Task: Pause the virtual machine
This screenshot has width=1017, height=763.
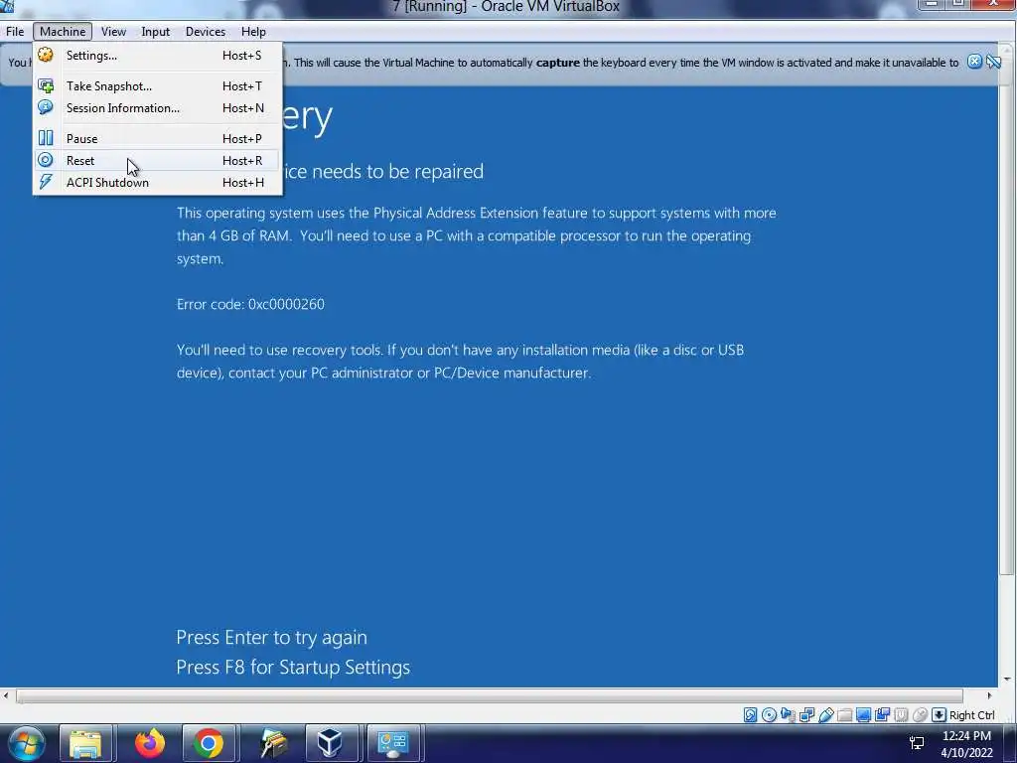Action: pyautogui.click(x=157, y=139)
